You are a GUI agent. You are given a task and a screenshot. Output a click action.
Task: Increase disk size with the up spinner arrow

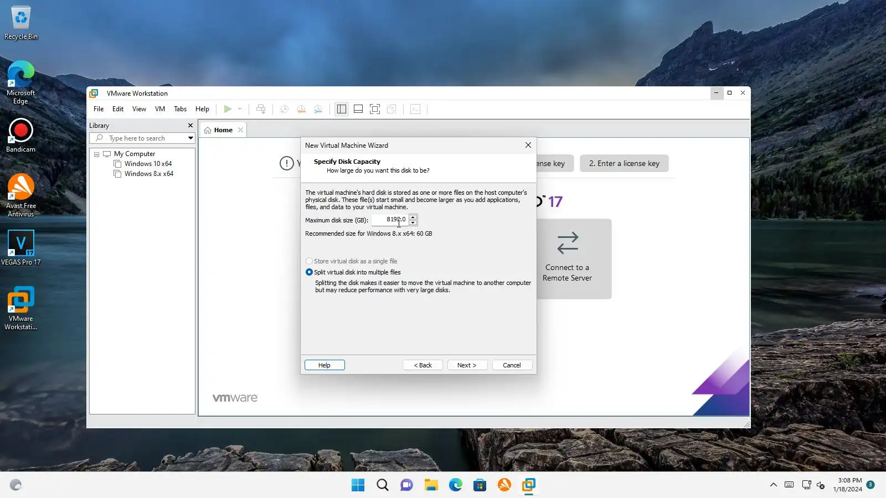(413, 217)
